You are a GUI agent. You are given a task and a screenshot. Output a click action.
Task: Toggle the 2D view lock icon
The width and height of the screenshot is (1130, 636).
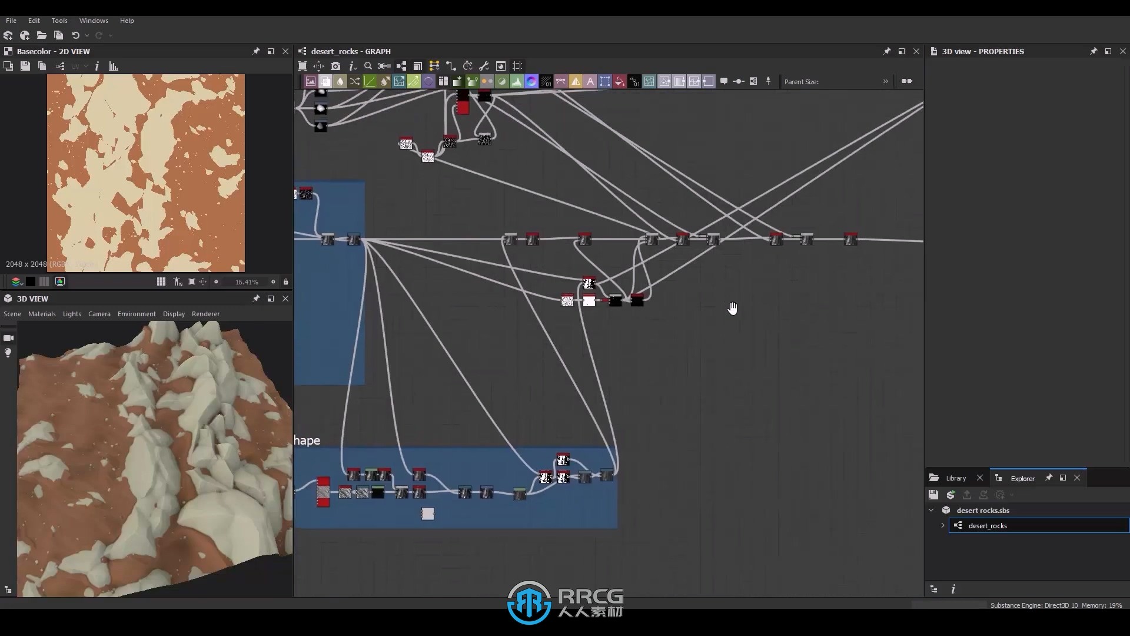point(286,281)
